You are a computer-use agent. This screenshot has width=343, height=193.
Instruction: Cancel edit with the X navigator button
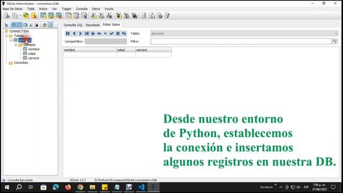pos(118,33)
